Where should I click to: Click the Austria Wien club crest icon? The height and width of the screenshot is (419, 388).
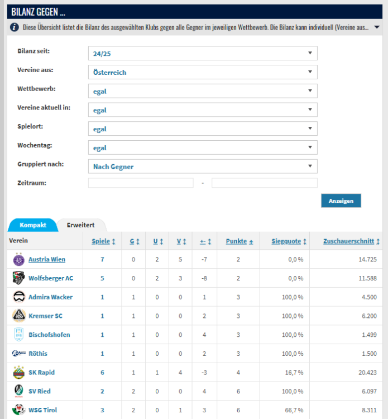[18, 259]
